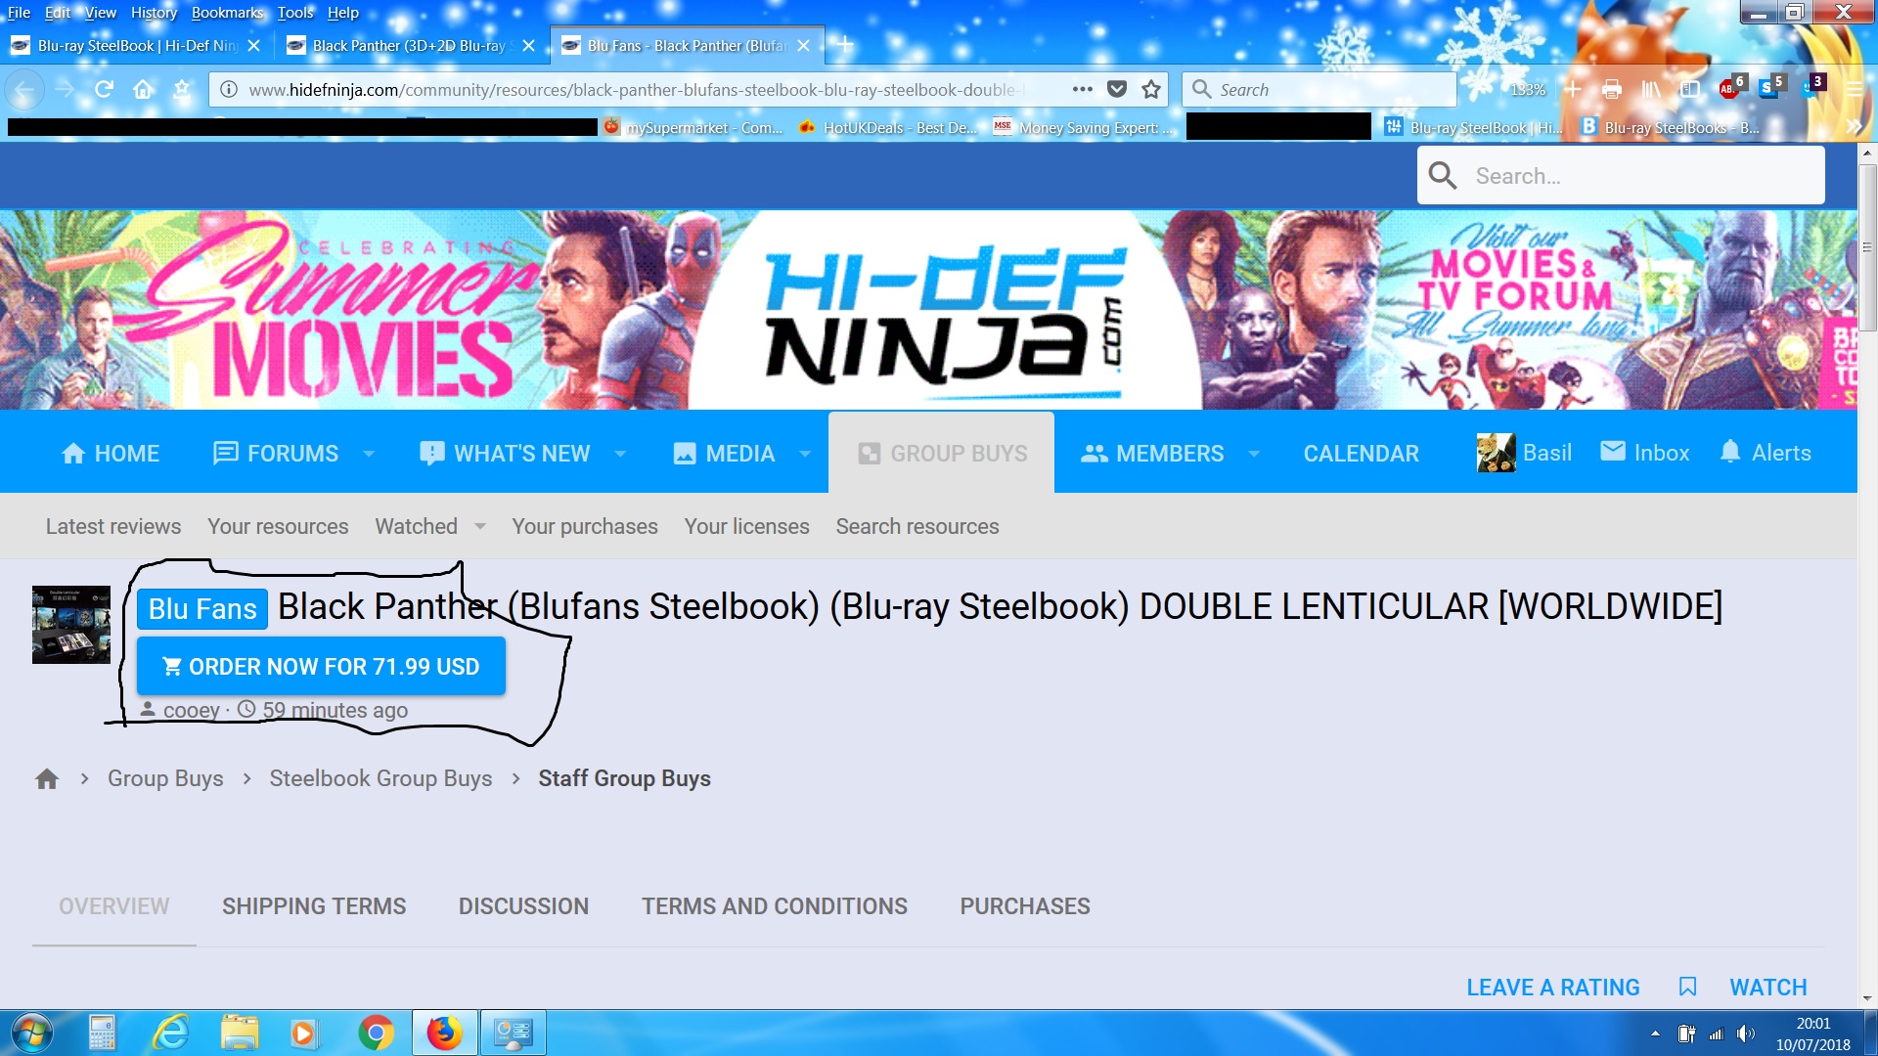Reload the page with the refresh icon

tap(104, 90)
